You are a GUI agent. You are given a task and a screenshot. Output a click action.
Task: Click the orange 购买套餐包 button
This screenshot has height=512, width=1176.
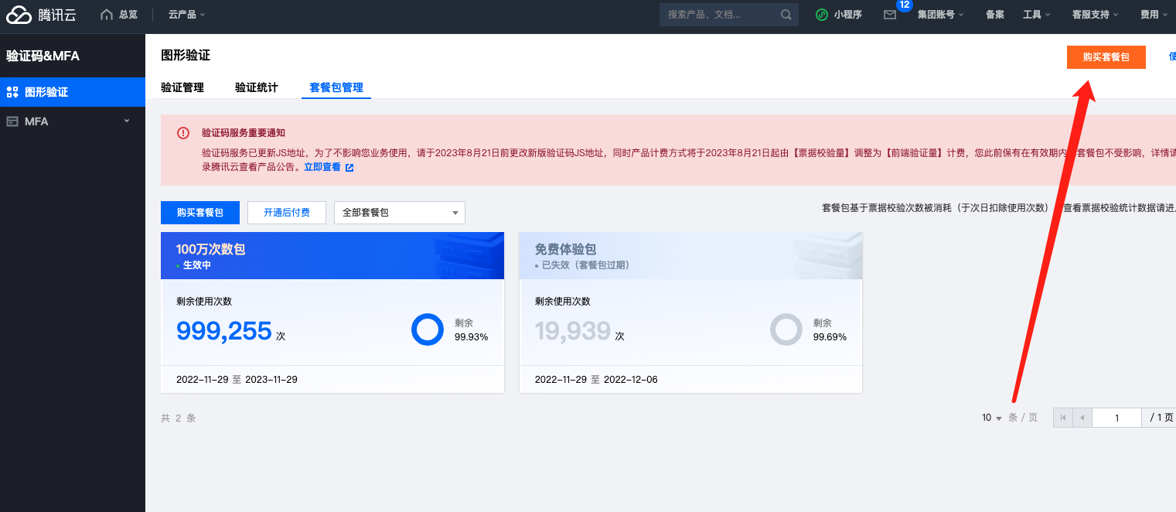pos(1106,57)
